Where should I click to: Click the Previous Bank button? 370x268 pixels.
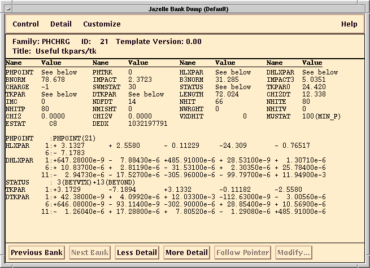click(x=36, y=252)
